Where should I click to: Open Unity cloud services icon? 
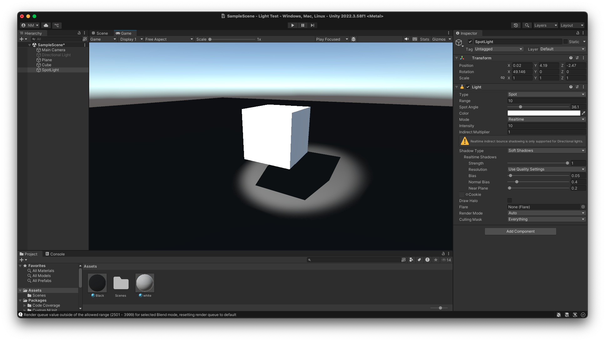pyautogui.click(x=46, y=25)
